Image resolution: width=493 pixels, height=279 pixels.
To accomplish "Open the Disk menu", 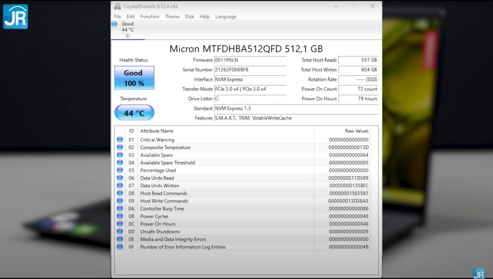I will (x=190, y=17).
